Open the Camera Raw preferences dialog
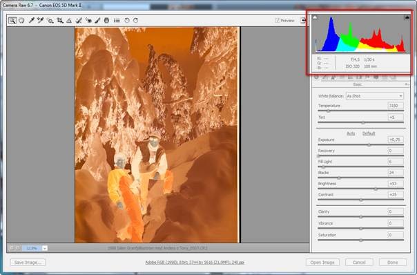This screenshot has height=275, width=417. click(x=117, y=21)
